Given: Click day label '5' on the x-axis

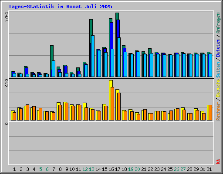Looking at the screenshot, I should pos(41,169).
